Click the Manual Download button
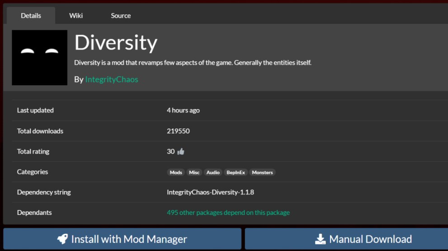This screenshot has height=251, width=448. (x=346, y=239)
